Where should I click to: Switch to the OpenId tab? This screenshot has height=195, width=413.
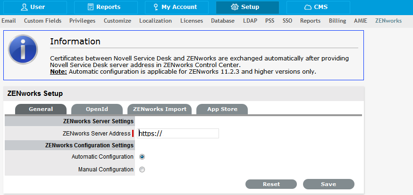(97, 109)
